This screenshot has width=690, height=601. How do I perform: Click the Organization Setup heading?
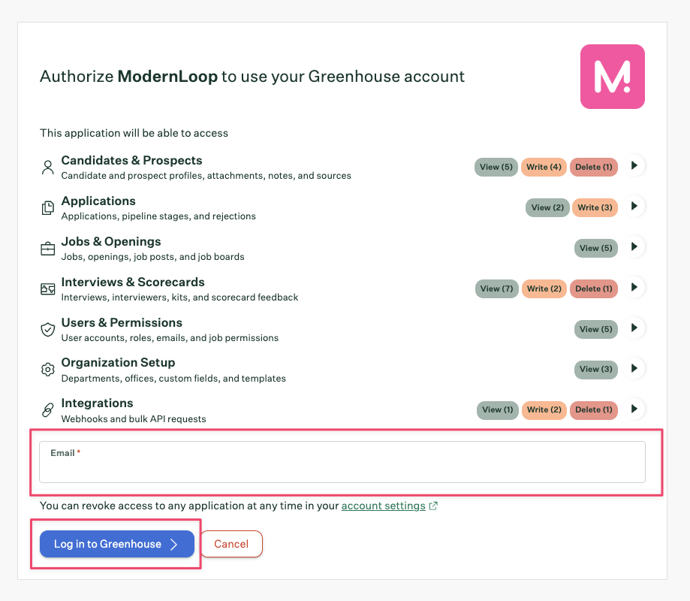tap(118, 362)
